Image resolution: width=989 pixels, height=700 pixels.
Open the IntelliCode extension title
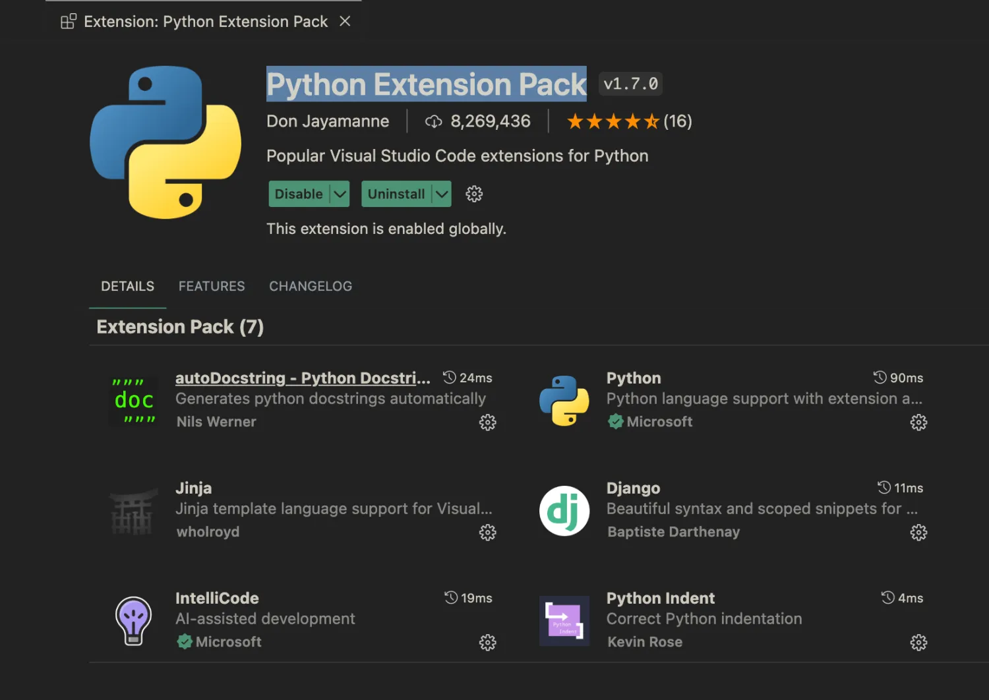click(217, 598)
